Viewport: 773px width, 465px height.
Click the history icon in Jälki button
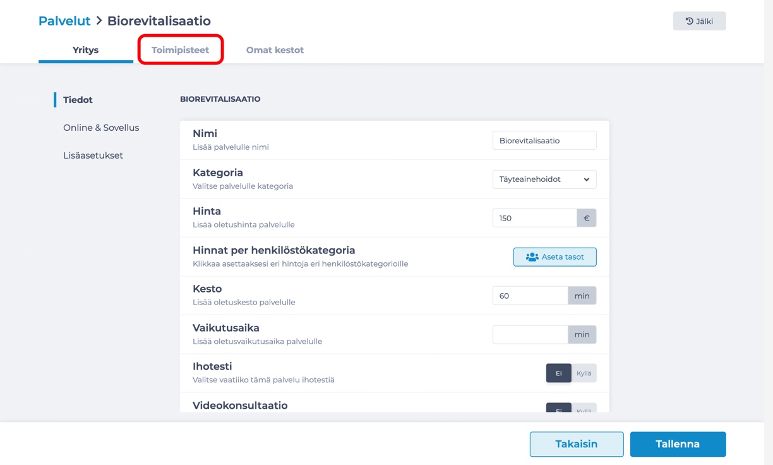tap(689, 21)
